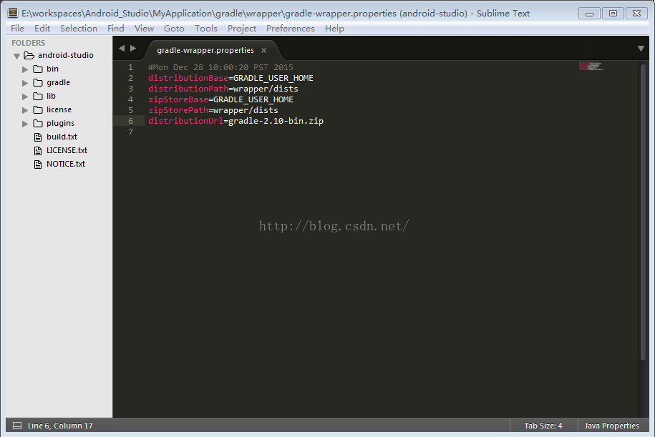Click distributionPath key on line 3
This screenshot has width=655, height=437.
click(188, 89)
